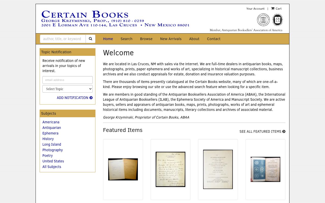Screen dimensions: 325x203
Task: Browse the Long Island subject
Action: coord(52,144)
